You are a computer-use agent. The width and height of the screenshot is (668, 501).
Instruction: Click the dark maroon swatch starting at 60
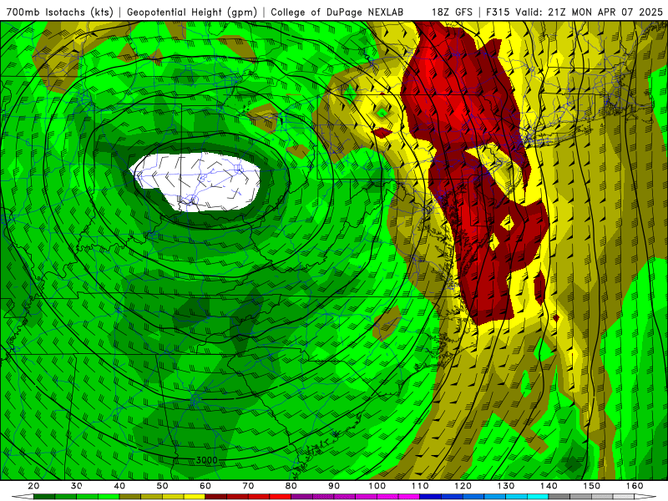point(216,496)
